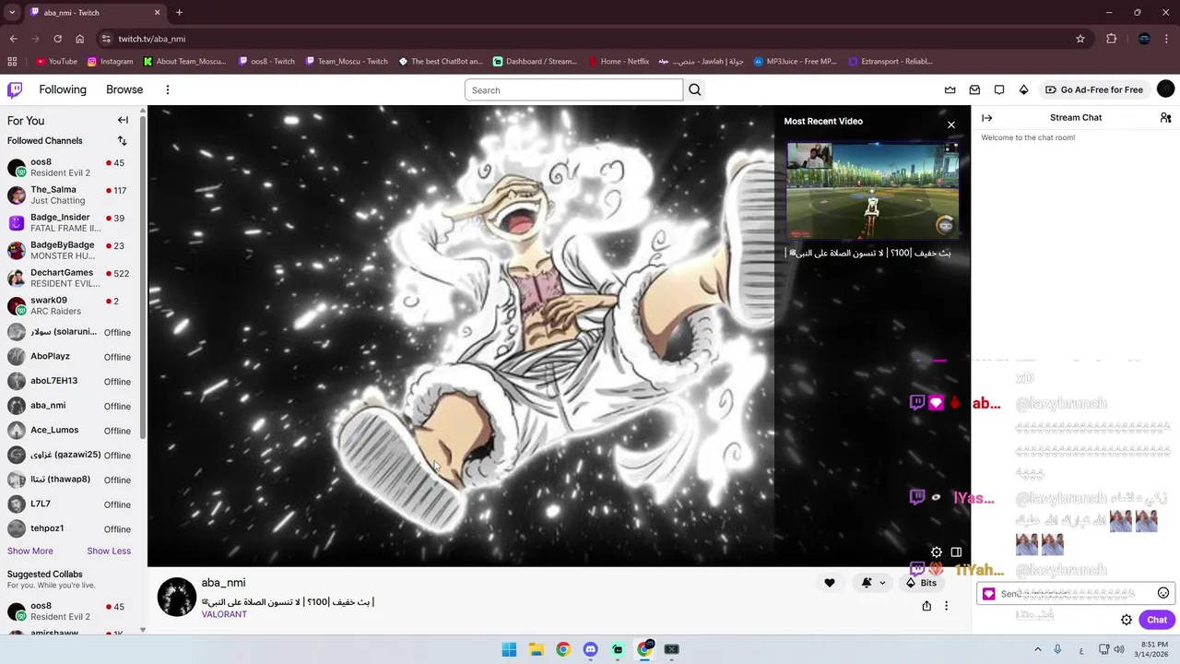Open the notifications inbox icon
This screenshot has width=1180, height=664.
[974, 89]
